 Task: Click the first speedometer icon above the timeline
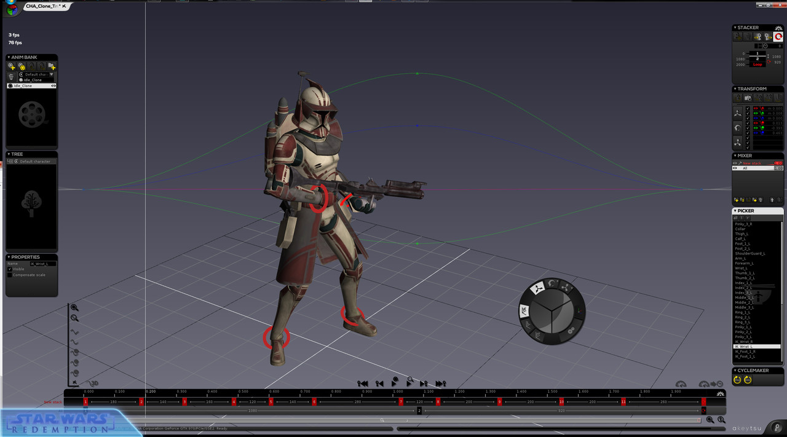coord(681,384)
